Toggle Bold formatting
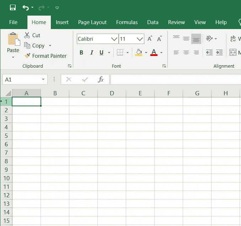The width and height of the screenshot is (241, 226). (x=81, y=52)
